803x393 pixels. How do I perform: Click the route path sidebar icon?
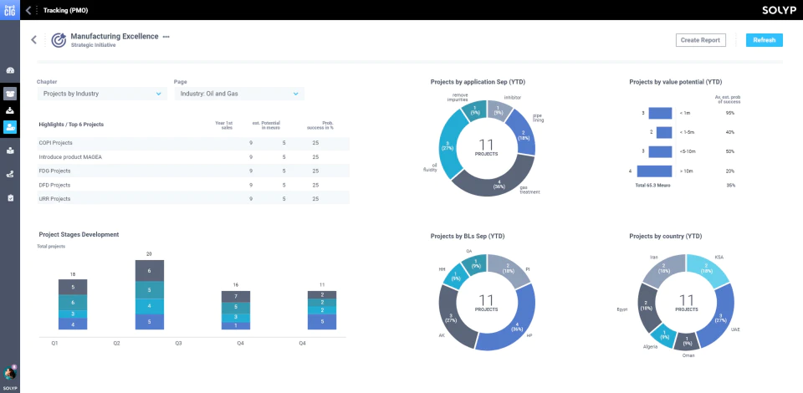coord(10,175)
